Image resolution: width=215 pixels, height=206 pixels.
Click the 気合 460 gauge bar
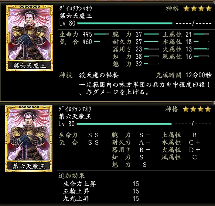(101, 41)
